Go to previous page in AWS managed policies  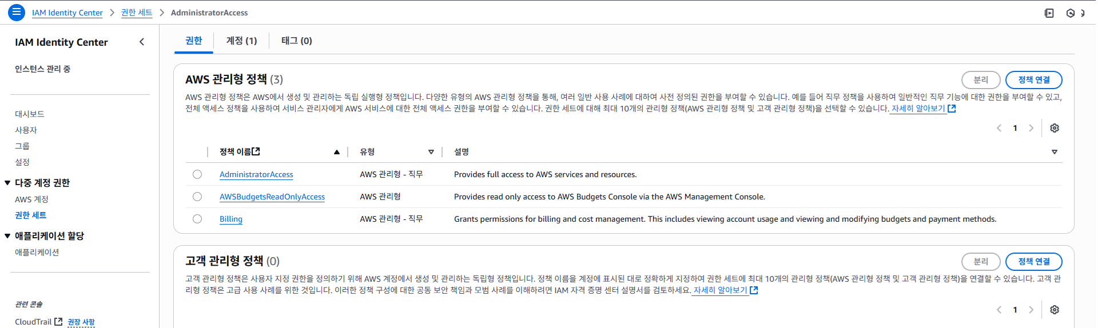point(999,128)
